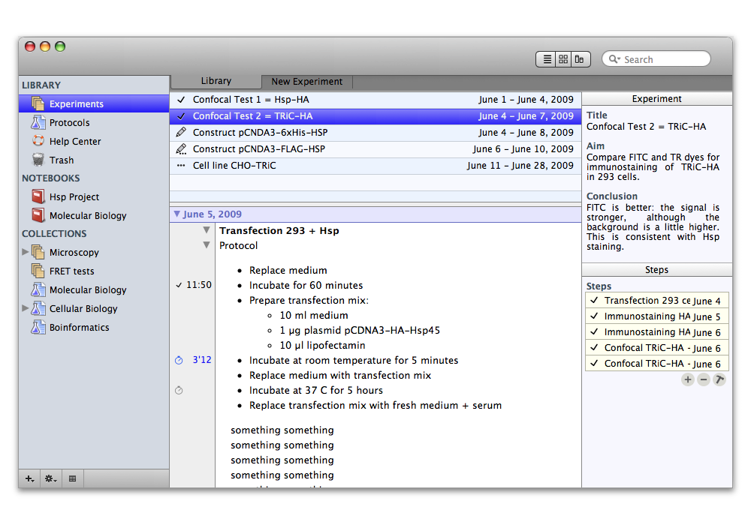This screenshot has height=525, width=751.
Task: Select Confocal Test 2 = TRiC-HA experiment
Action: tap(375, 116)
